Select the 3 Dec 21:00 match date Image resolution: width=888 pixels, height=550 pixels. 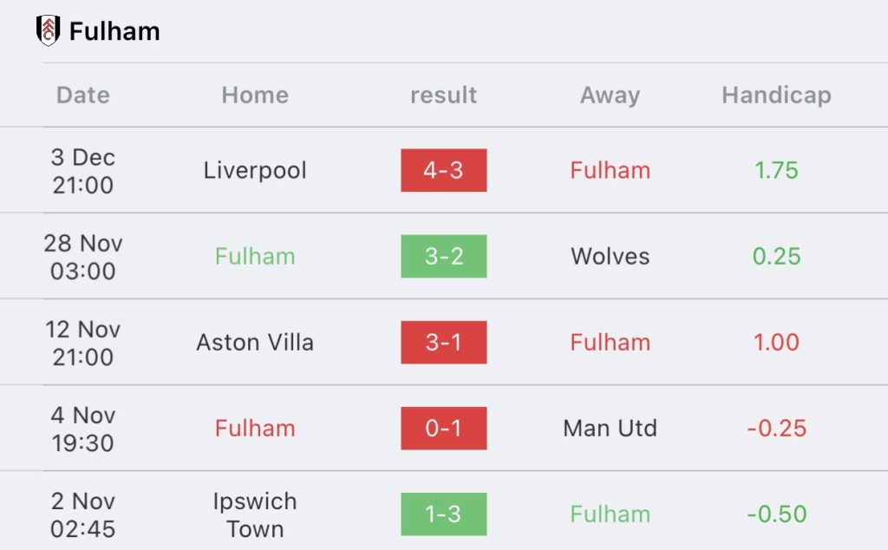(x=83, y=171)
